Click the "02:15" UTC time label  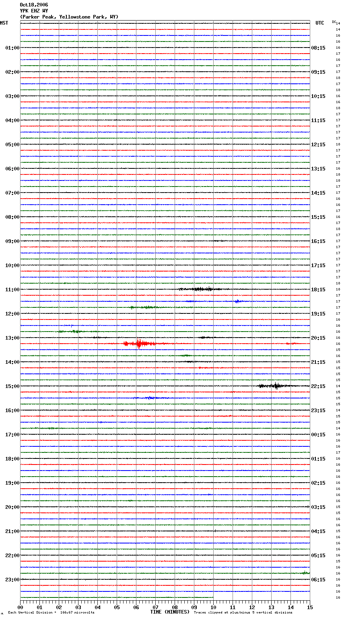click(x=318, y=483)
